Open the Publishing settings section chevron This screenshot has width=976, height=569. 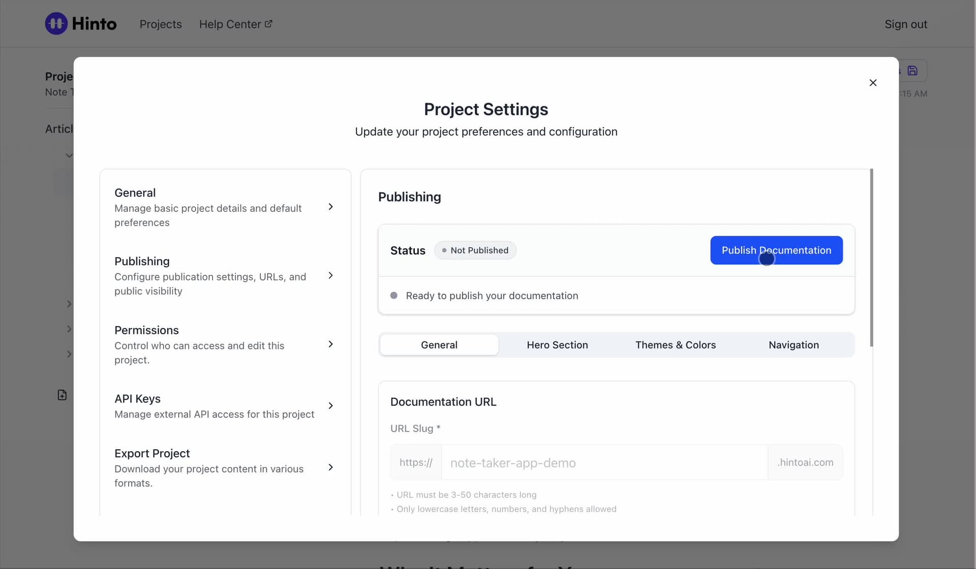tap(330, 275)
